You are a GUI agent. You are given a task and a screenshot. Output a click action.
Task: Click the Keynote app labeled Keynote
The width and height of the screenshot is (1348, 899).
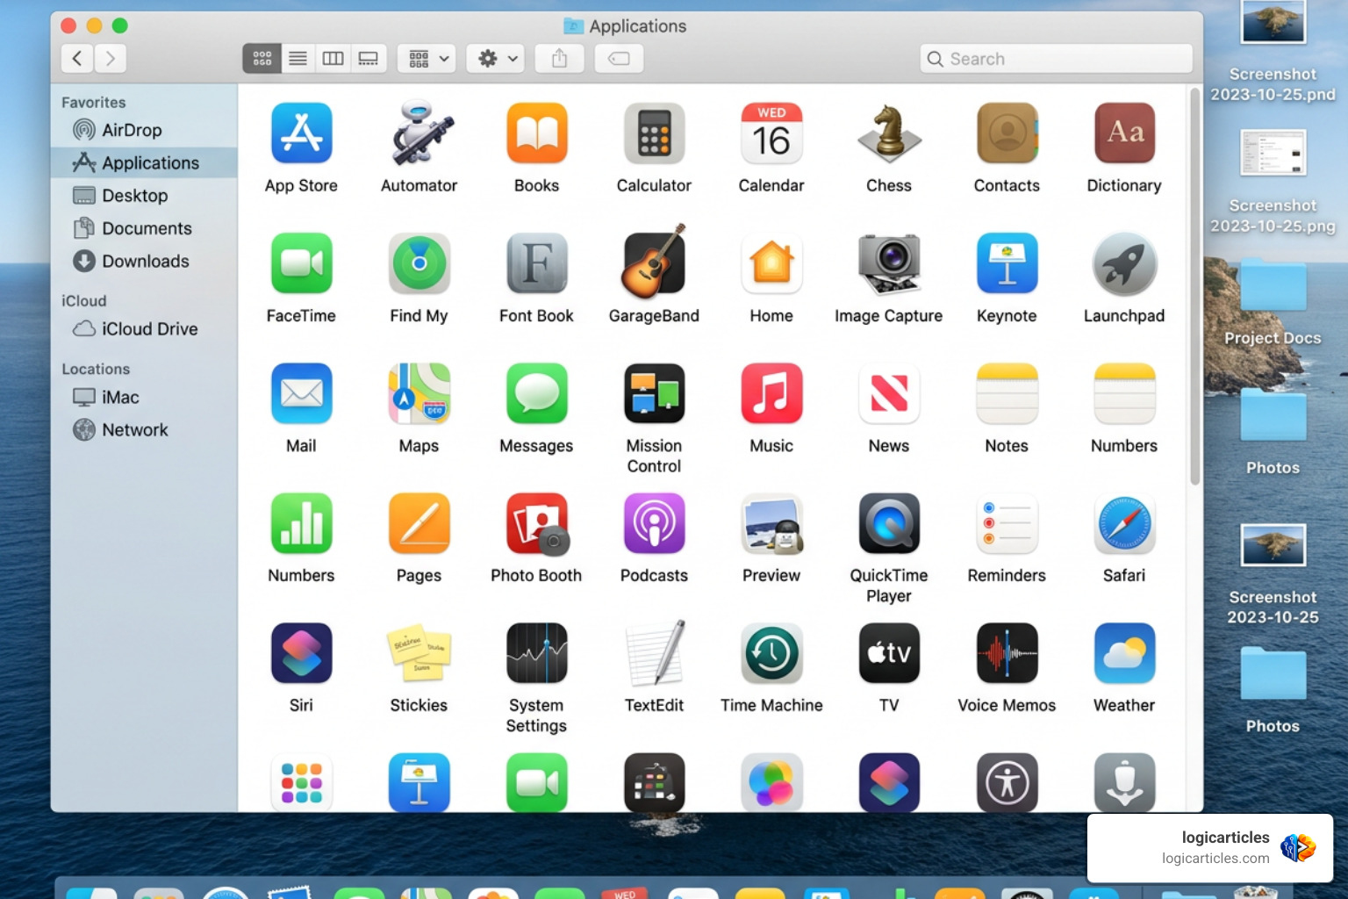pyautogui.click(x=1007, y=263)
